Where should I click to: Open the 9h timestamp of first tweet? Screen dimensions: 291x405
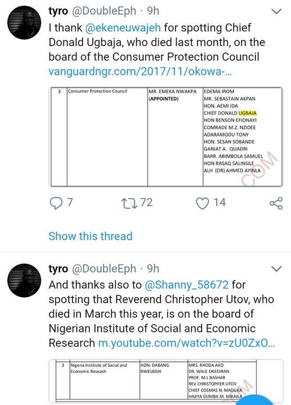(x=153, y=11)
